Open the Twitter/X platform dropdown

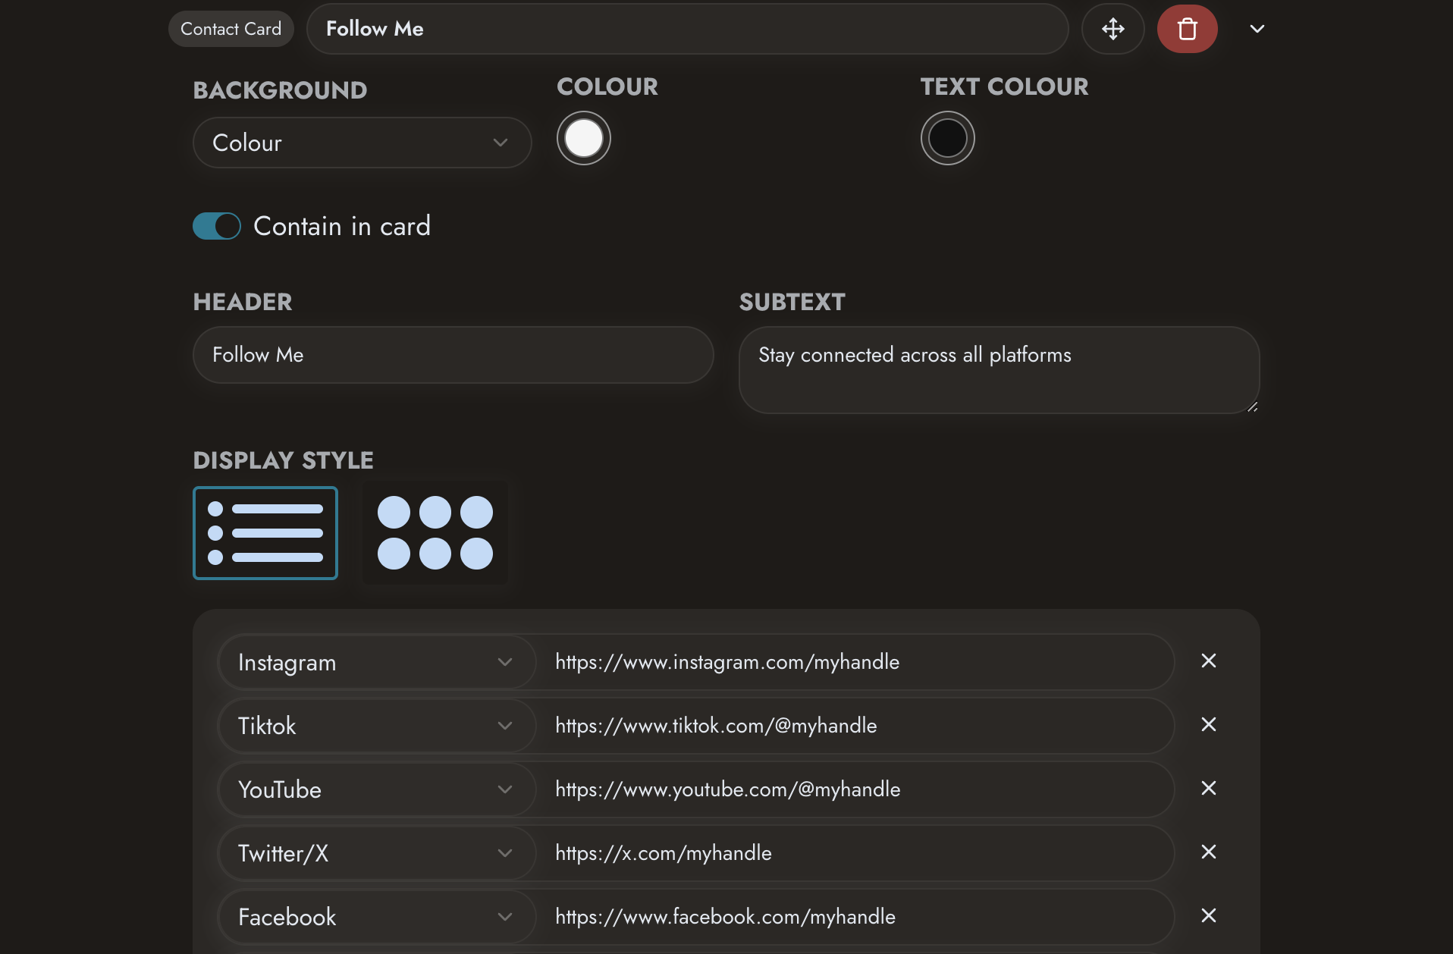[x=377, y=853]
